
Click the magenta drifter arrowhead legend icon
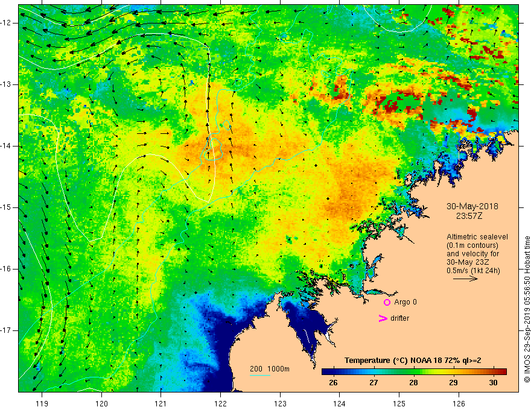coord(383,318)
